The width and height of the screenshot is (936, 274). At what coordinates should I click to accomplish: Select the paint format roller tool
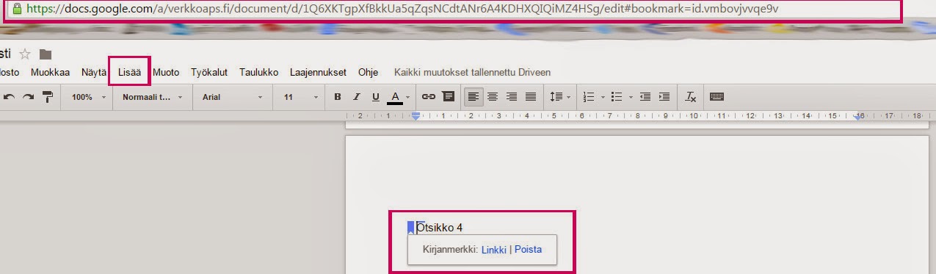[x=48, y=97]
